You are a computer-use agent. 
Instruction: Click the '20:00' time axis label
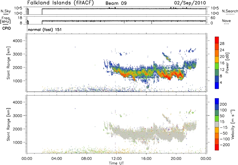coord(176,159)
